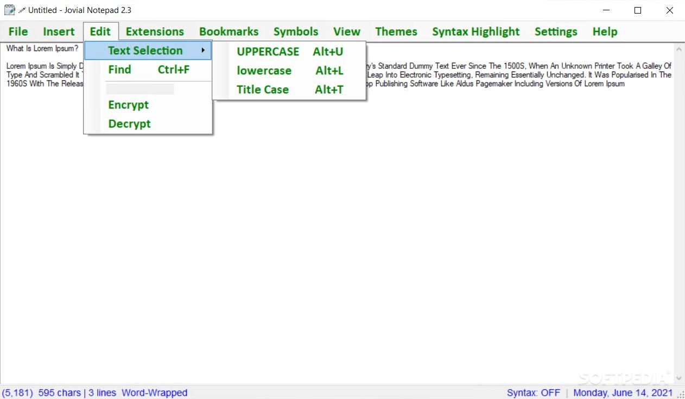
Task: Click the greyed-out Edit menu item
Action: pyautogui.click(x=140, y=89)
